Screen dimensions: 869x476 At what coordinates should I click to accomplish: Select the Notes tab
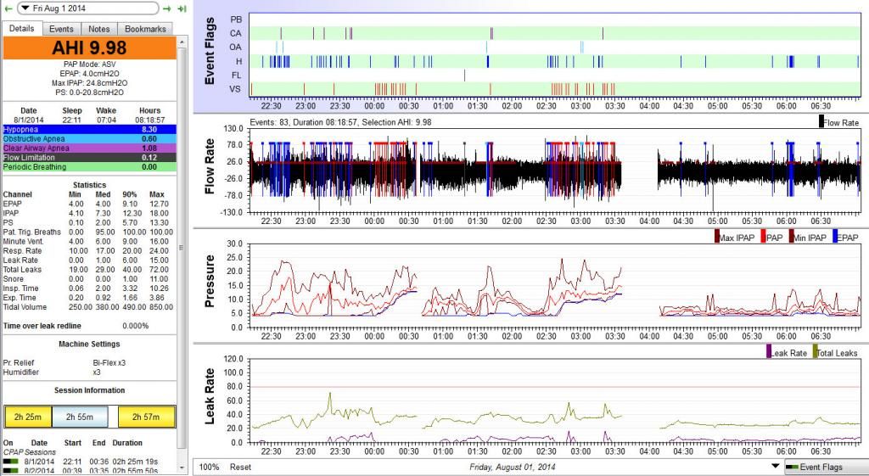(99, 29)
